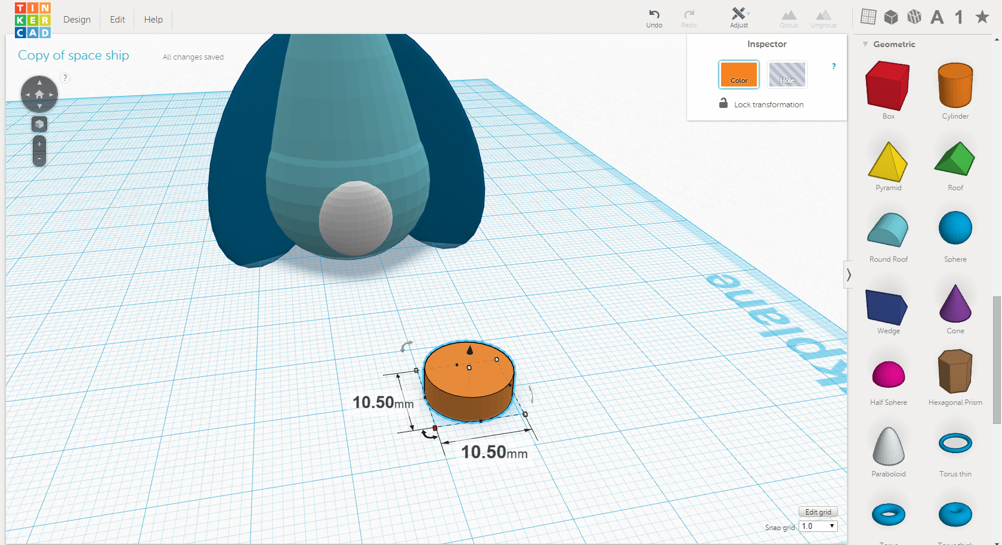Rotate view left with left arrow

tap(27, 94)
